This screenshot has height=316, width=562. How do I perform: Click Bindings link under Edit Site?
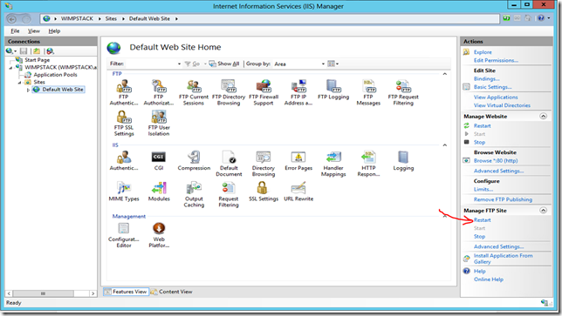point(486,78)
